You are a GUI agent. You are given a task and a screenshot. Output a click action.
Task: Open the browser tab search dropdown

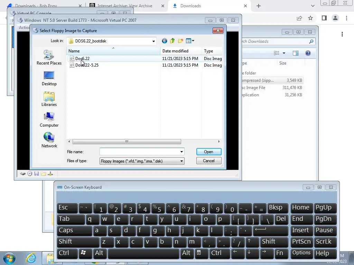click(x=313, y=6)
